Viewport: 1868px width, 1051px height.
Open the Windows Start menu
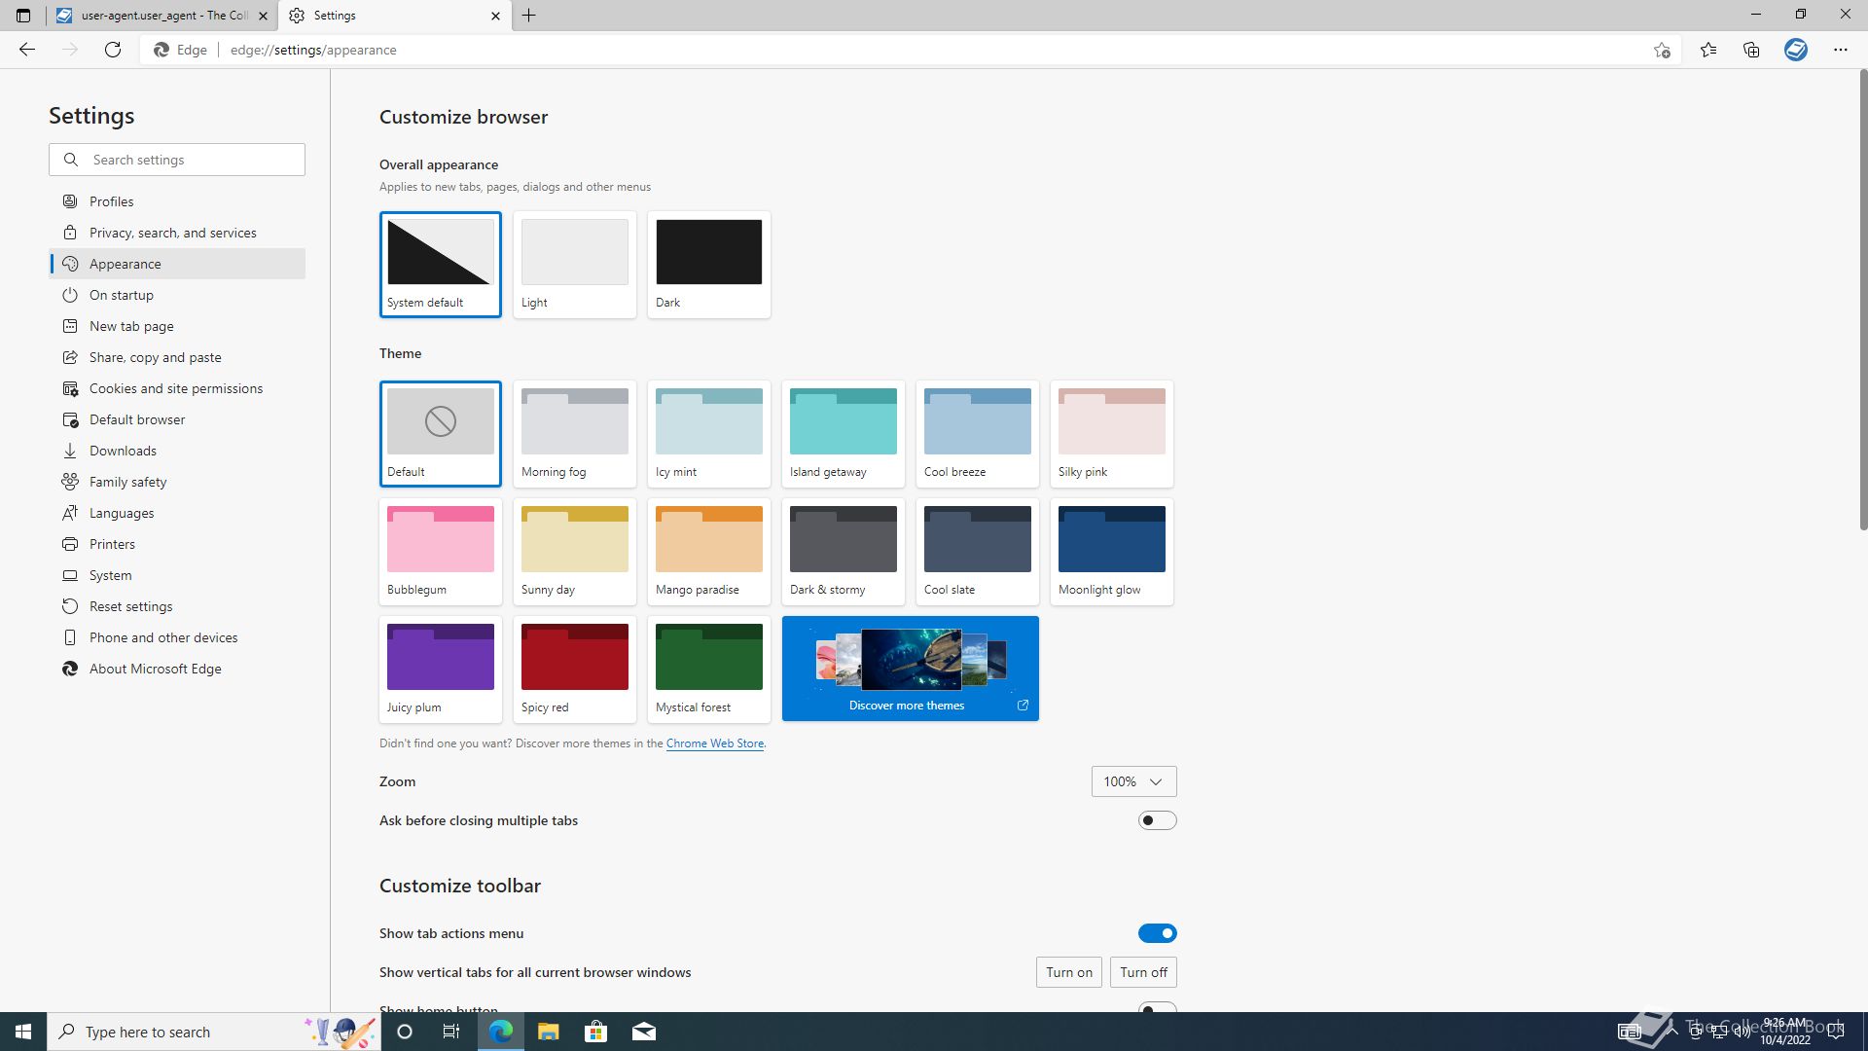point(23,1032)
